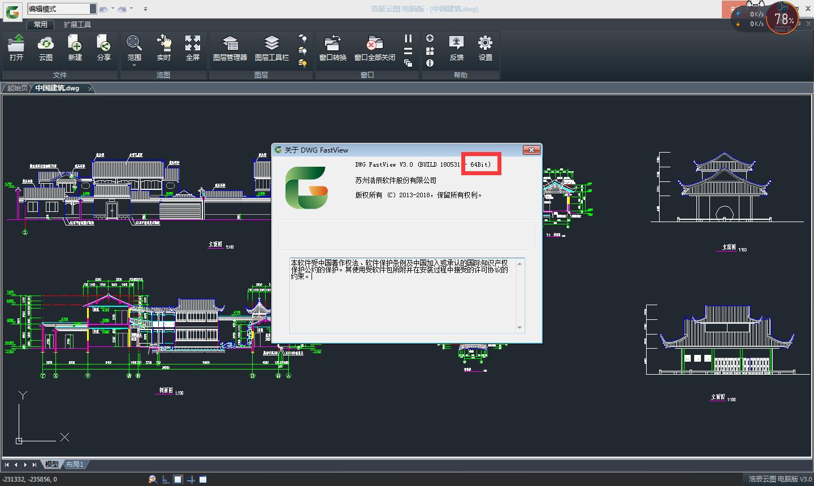Click 浩辰云图 电脑版 V3.0 in status bar

coord(780,479)
